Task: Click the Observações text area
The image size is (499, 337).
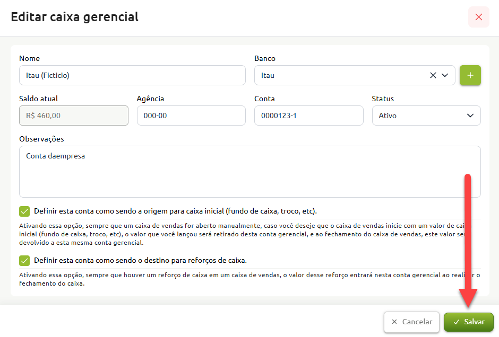Action: click(x=250, y=172)
